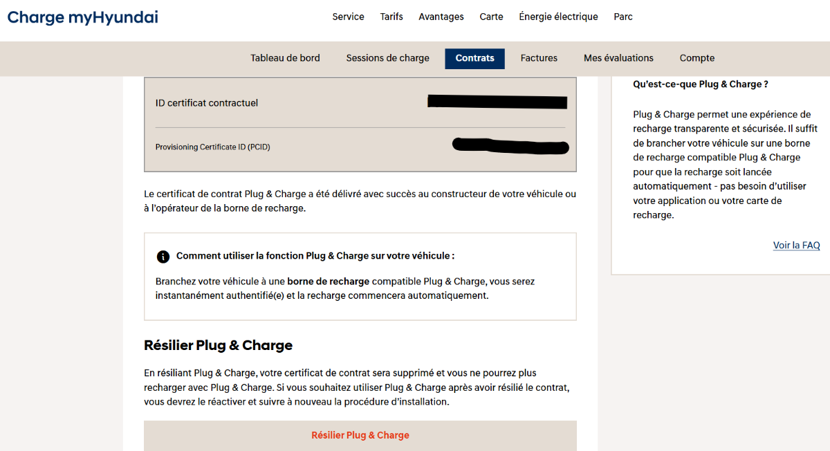Click the Charge myHyundai logo
The image size is (830, 451).
click(82, 17)
